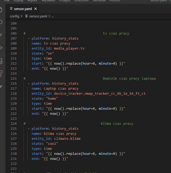Open the Terminal menu

coord(99,1)
